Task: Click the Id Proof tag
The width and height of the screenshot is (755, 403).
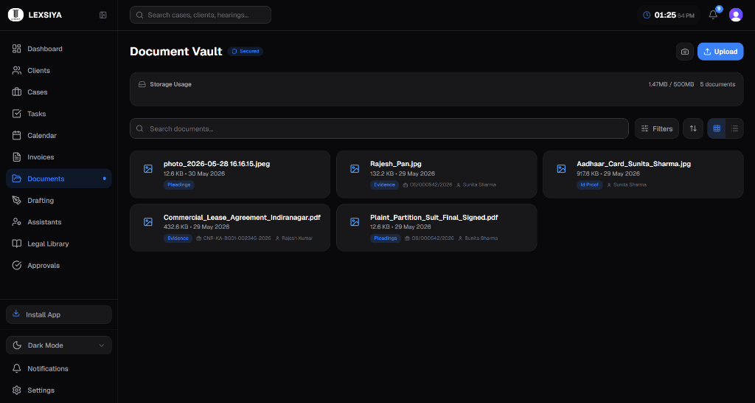Action: point(589,185)
